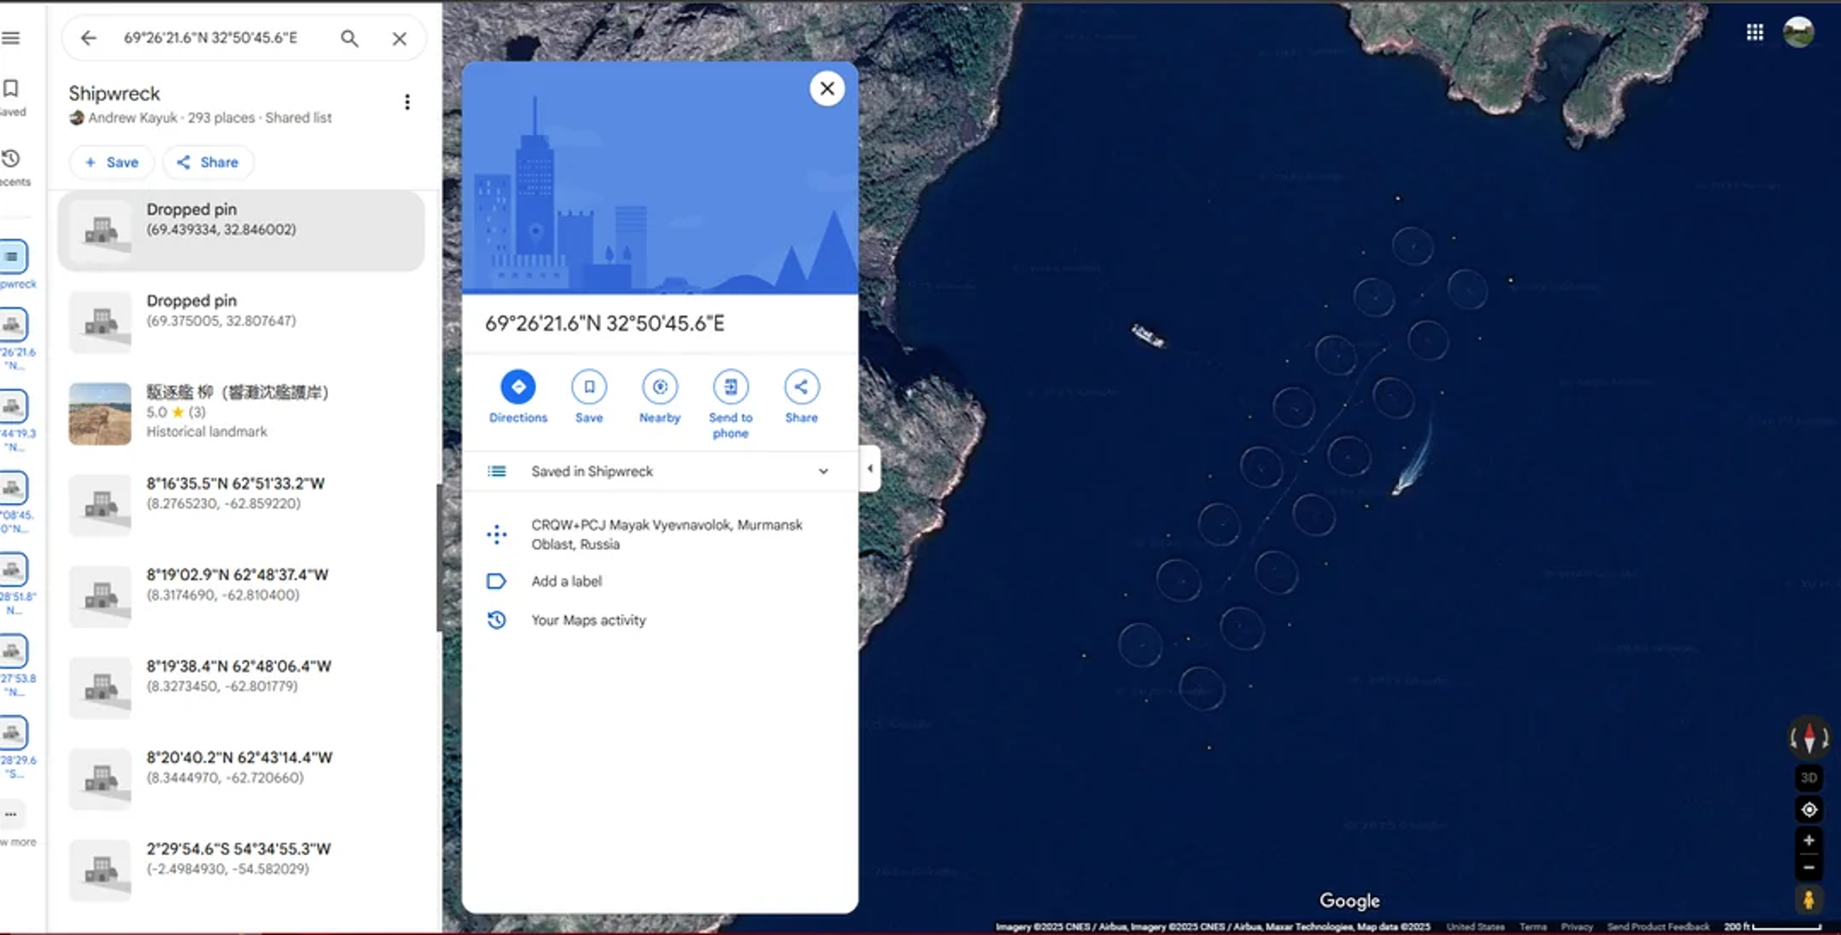
Task: Click the Nearby icon in place card
Action: click(x=659, y=387)
